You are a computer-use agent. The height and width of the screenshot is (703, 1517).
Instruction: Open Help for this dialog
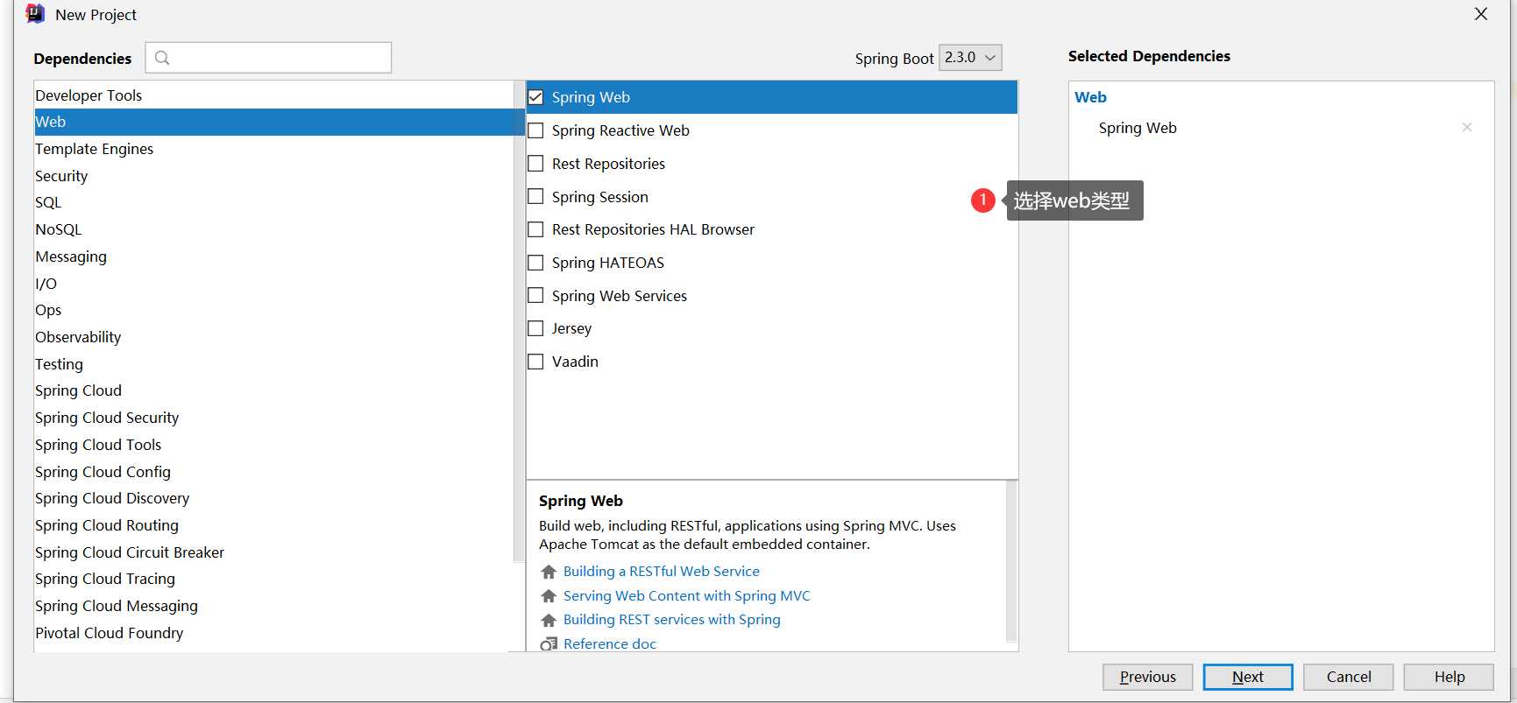tap(1449, 677)
